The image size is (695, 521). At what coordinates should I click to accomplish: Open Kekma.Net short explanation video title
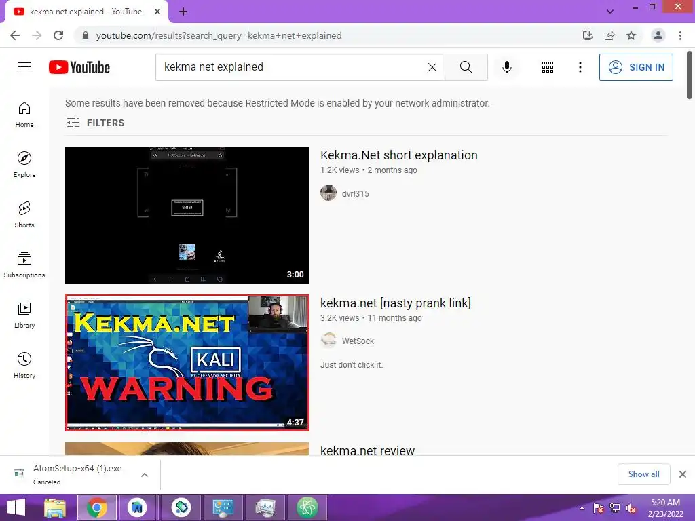click(x=399, y=155)
